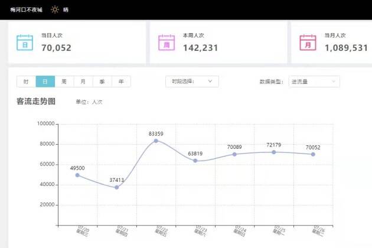Viewport: 372px width, 248px height.
Task: Click the 梅河口不夜城 title
Action: [26, 9]
